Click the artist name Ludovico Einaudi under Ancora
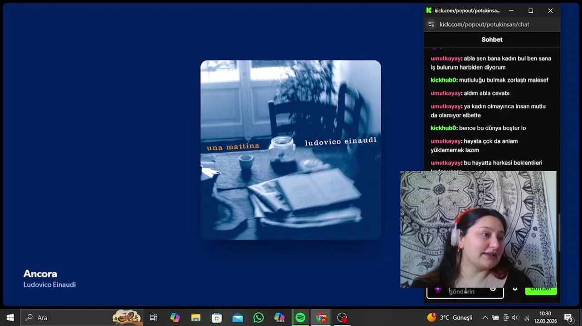The image size is (582, 326). click(x=49, y=285)
